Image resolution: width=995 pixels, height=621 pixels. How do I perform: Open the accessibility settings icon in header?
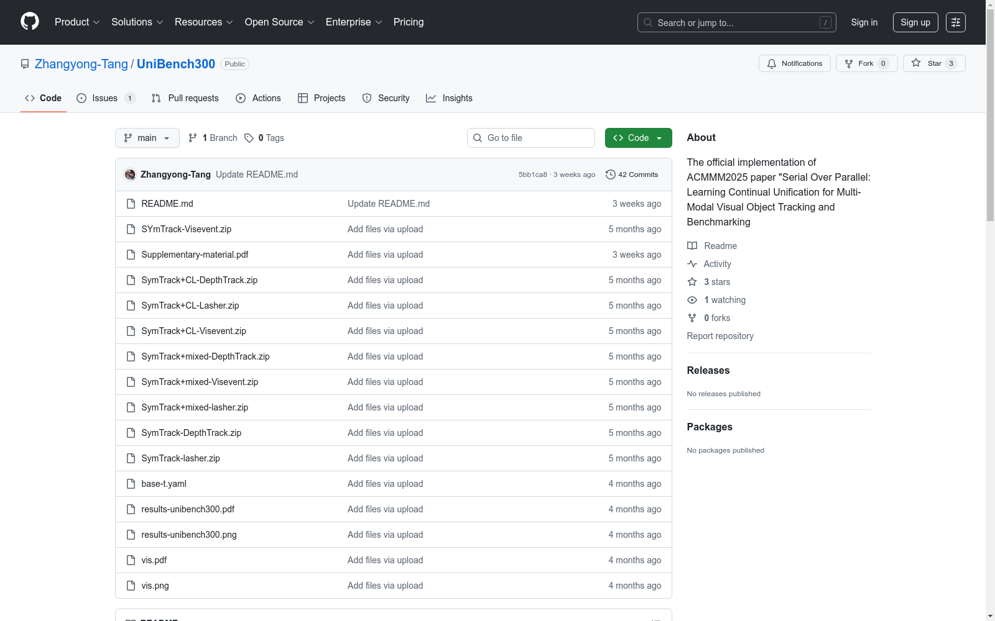956,22
